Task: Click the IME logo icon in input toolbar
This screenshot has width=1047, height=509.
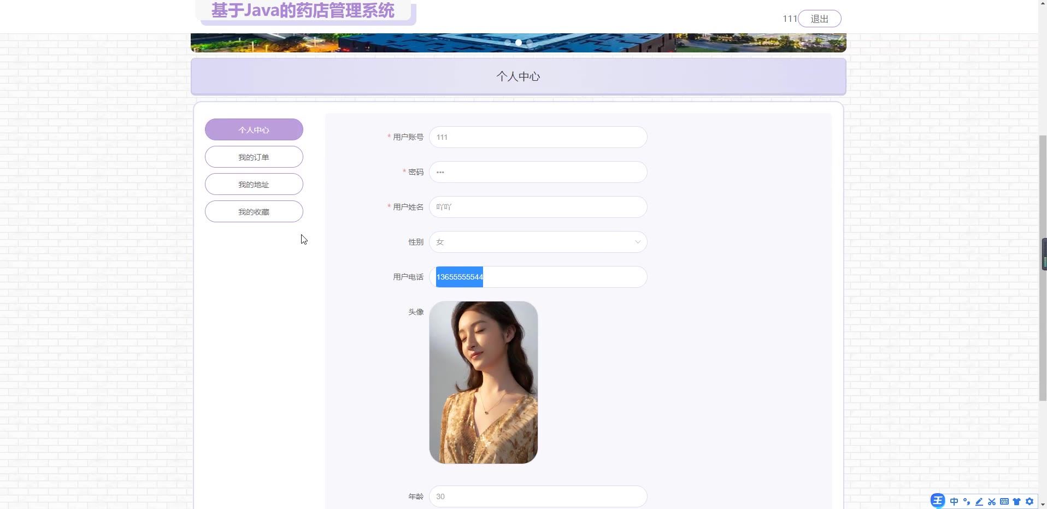Action: pyautogui.click(x=938, y=501)
